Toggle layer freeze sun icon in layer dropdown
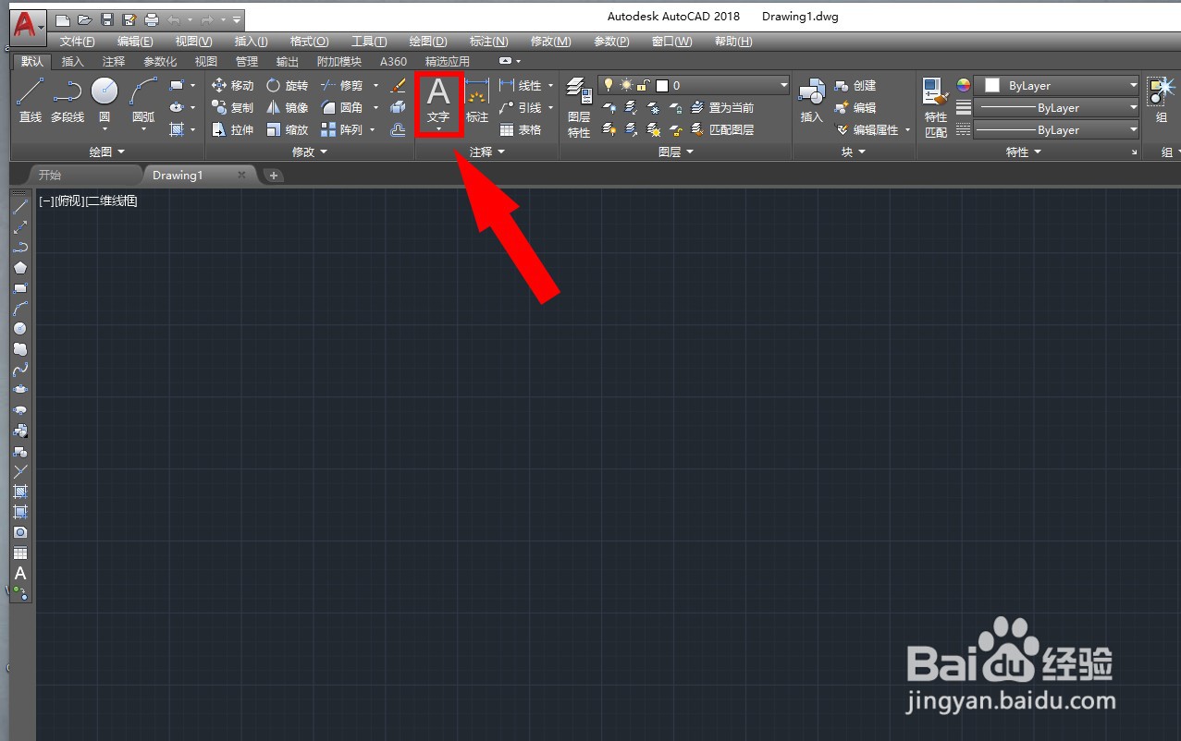This screenshot has height=741, width=1181. 626,85
